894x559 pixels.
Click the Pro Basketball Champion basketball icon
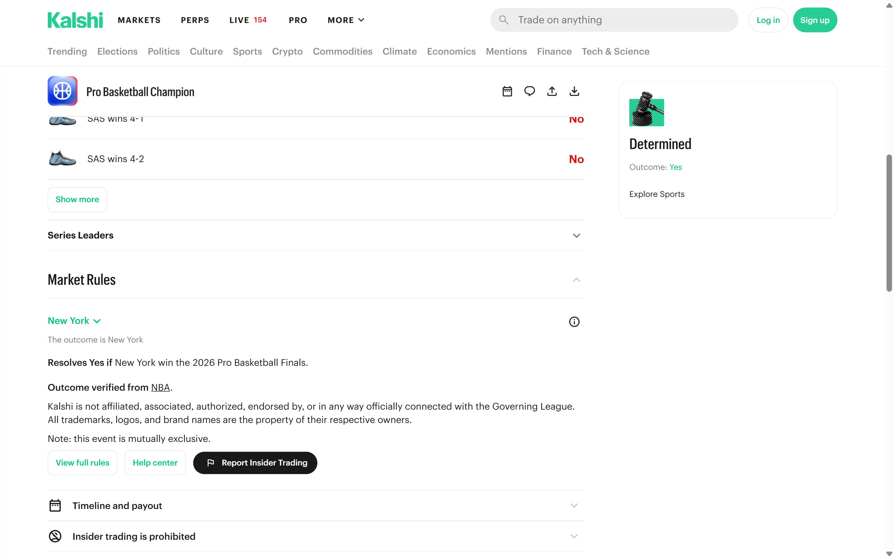click(x=62, y=91)
